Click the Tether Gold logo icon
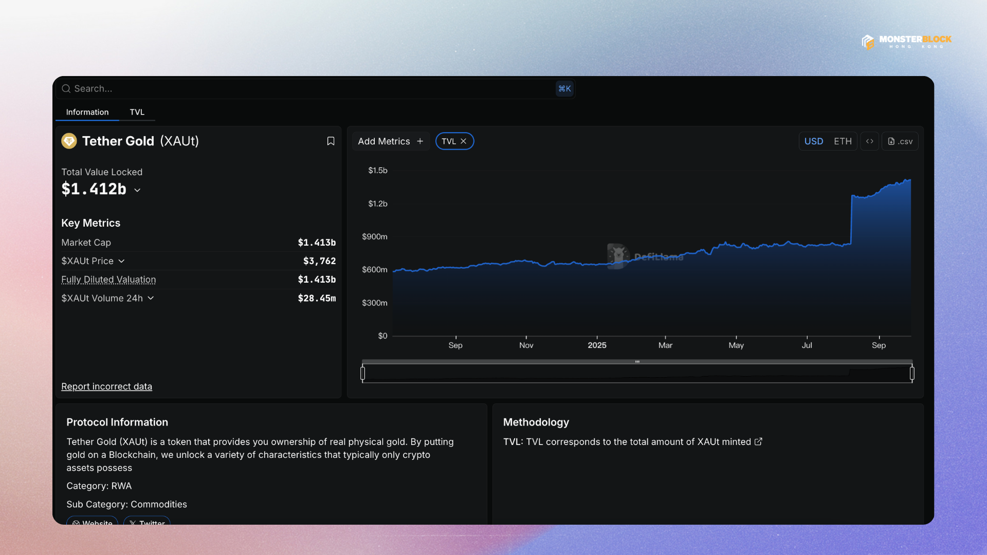Screen dimensions: 987x555 [69, 141]
